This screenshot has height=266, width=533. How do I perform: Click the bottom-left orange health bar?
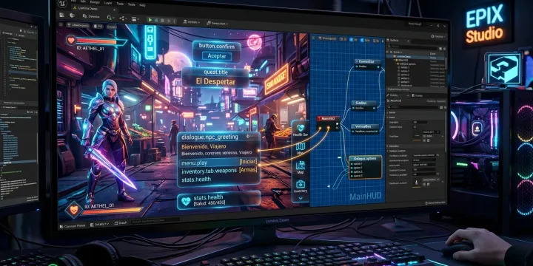(113, 211)
